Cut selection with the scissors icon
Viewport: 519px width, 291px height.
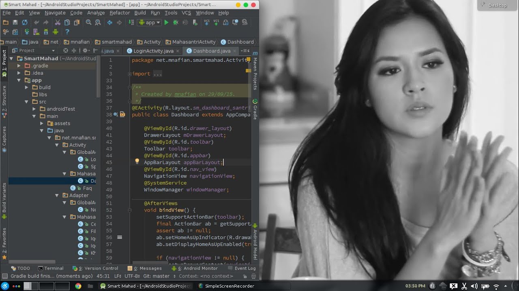[58, 23]
